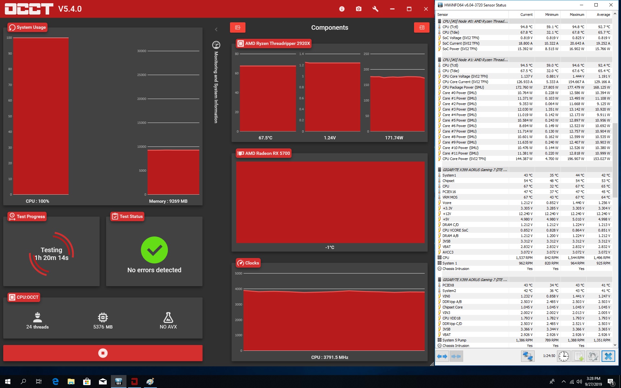Viewport: 621px width, 388px height.
Task: Reset HWiNFO timer clock button
Action: tap(564, 356)
